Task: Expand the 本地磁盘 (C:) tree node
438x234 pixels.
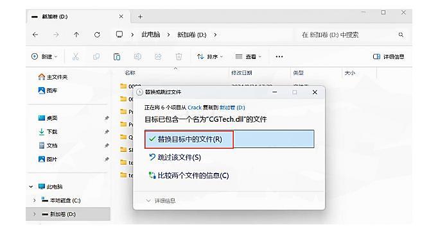Action: pyautogui.click(x=34, y=200)
